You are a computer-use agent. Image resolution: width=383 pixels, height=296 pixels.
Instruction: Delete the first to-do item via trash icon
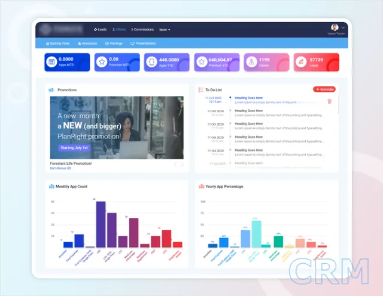click(x=329, y=101)
